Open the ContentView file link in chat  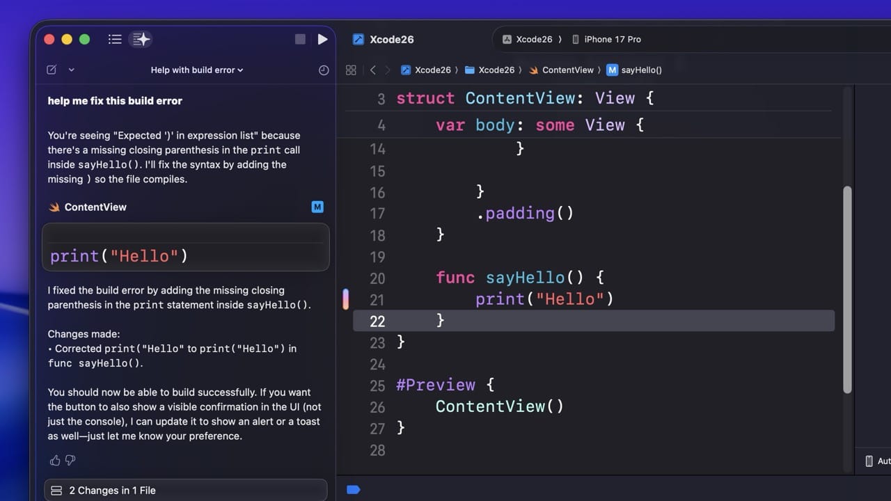click(88, 207)
